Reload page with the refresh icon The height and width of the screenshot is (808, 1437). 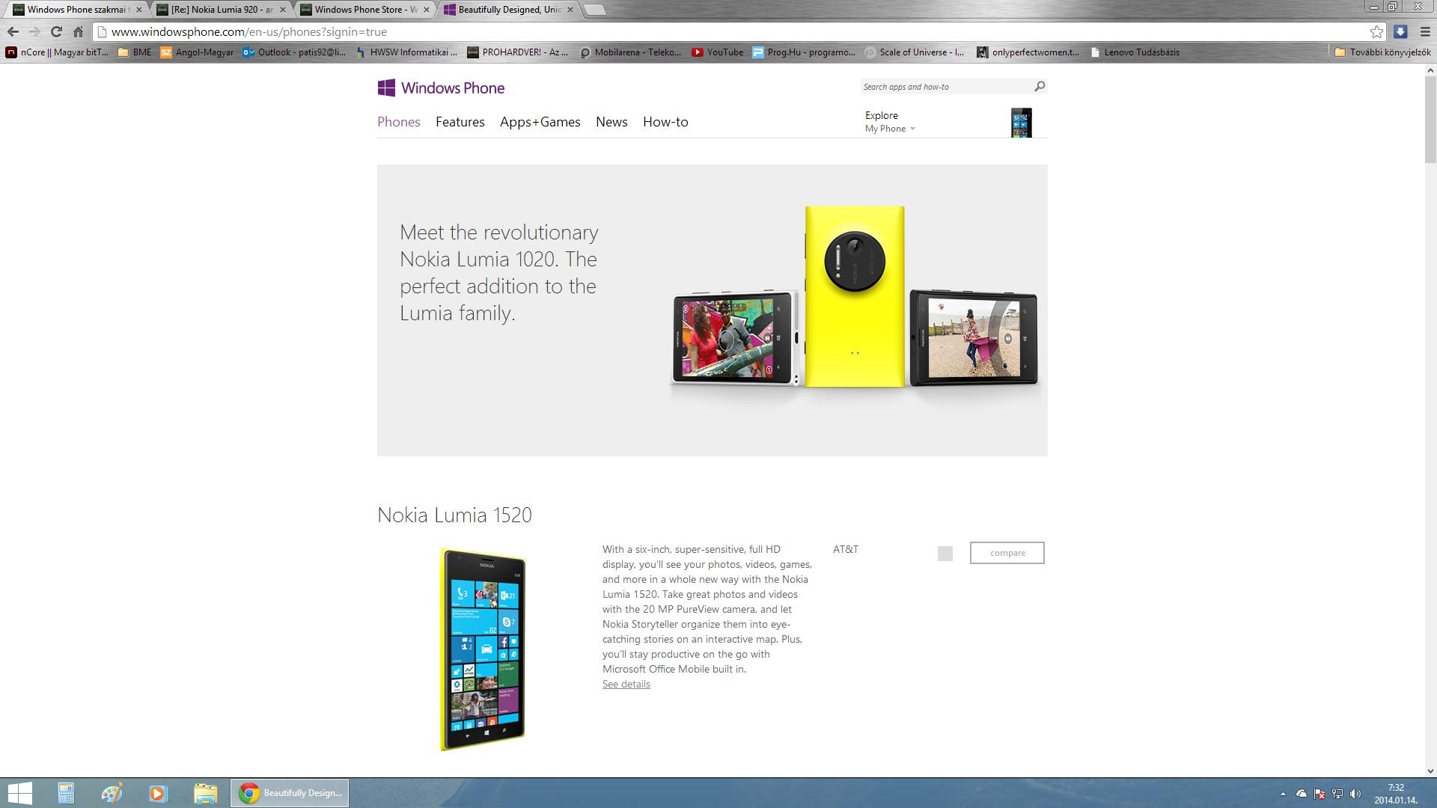click(56, 31)
